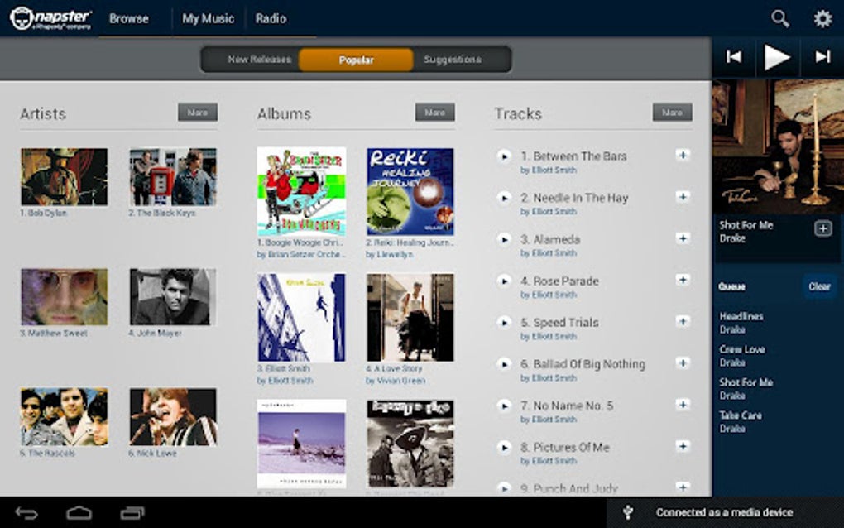Open the Radio tab
The height and width of the screenshot is (528, 844).
tap(271, 19)
